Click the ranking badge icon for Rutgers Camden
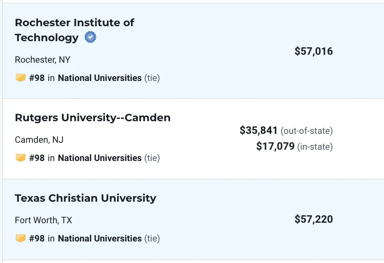 pos(21,158)
